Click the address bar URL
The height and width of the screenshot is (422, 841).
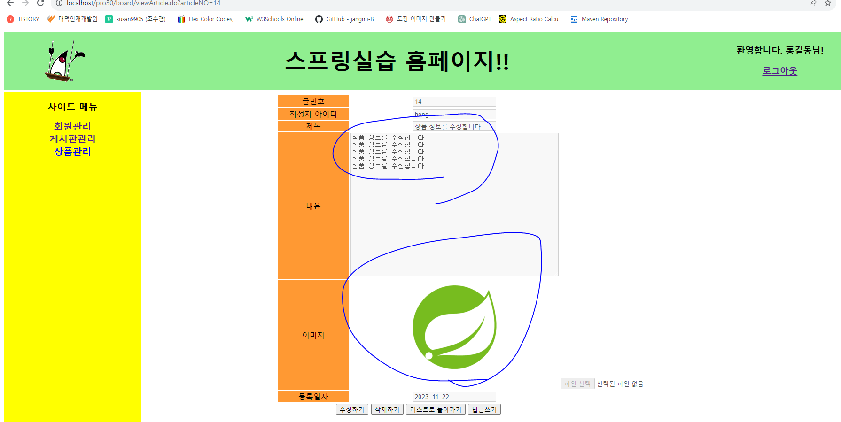[x=143, y=3]
